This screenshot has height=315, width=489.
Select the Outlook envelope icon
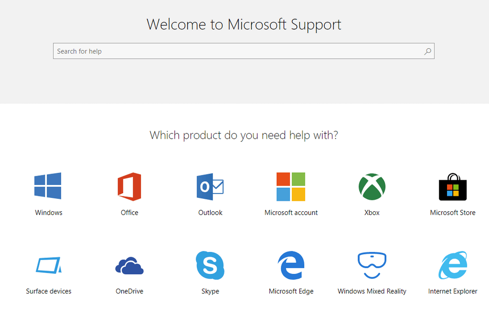tap(210, 186)
